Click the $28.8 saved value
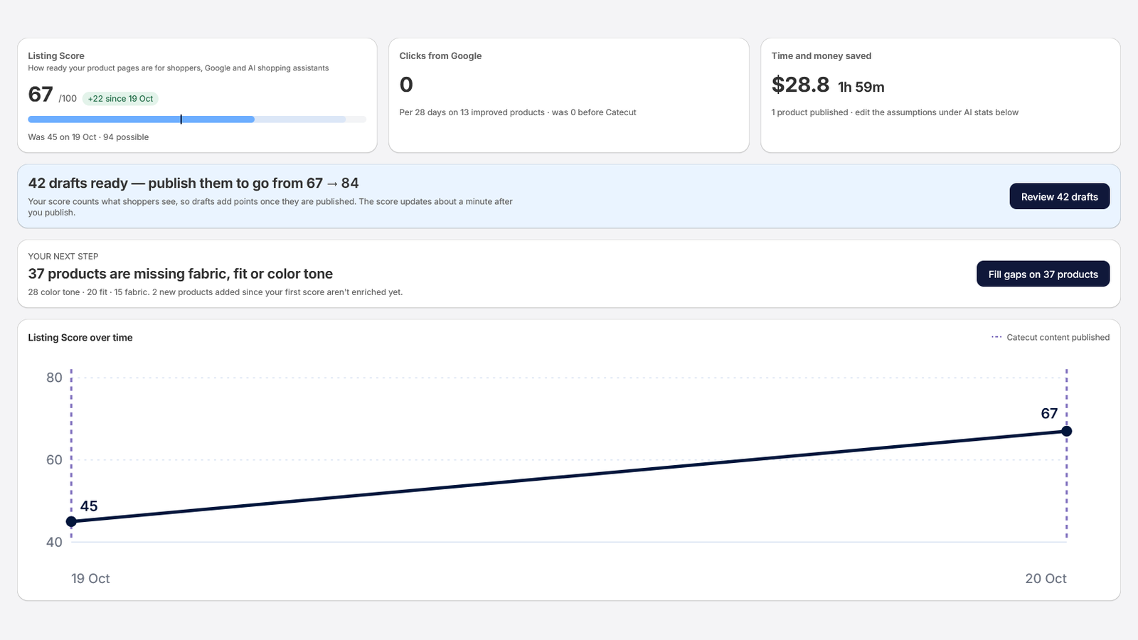The image size is (1138, 640). coord(800,85)
